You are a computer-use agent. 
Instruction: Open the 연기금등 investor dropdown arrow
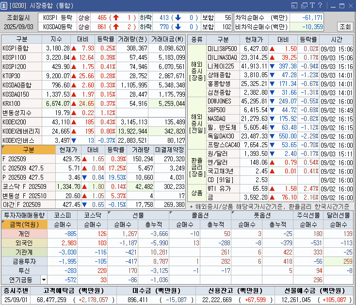tap(44, 280)
